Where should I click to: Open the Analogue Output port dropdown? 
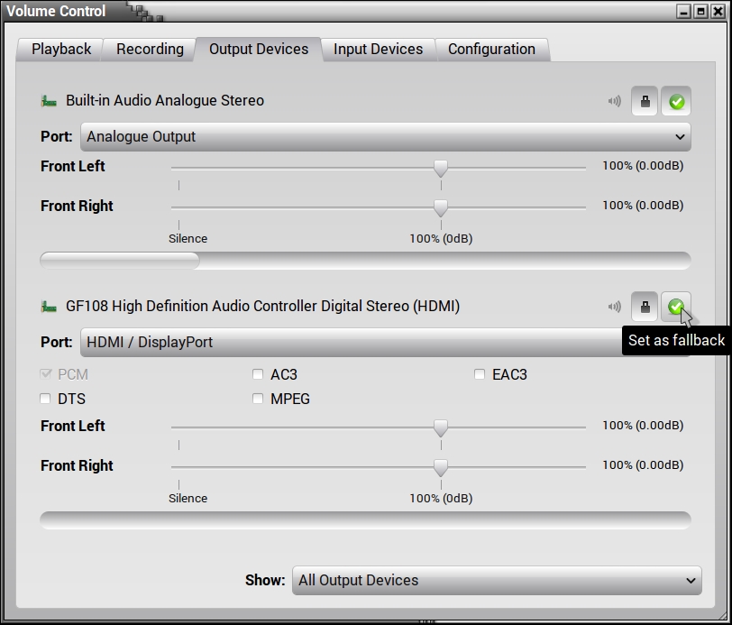pos(385,137)
